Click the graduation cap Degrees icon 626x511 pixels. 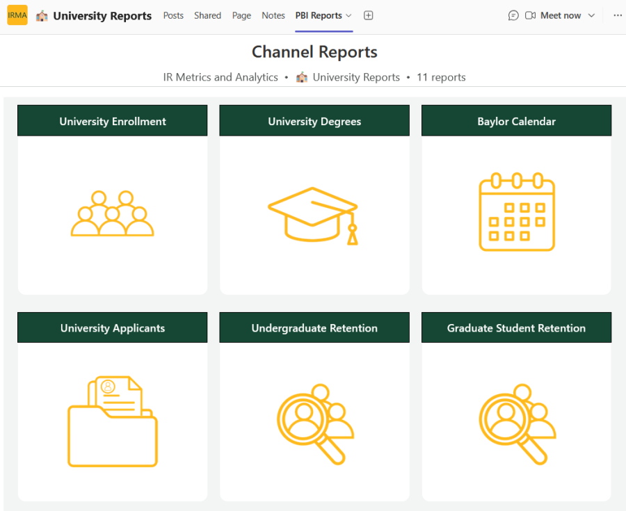click(x=314, y=216)
